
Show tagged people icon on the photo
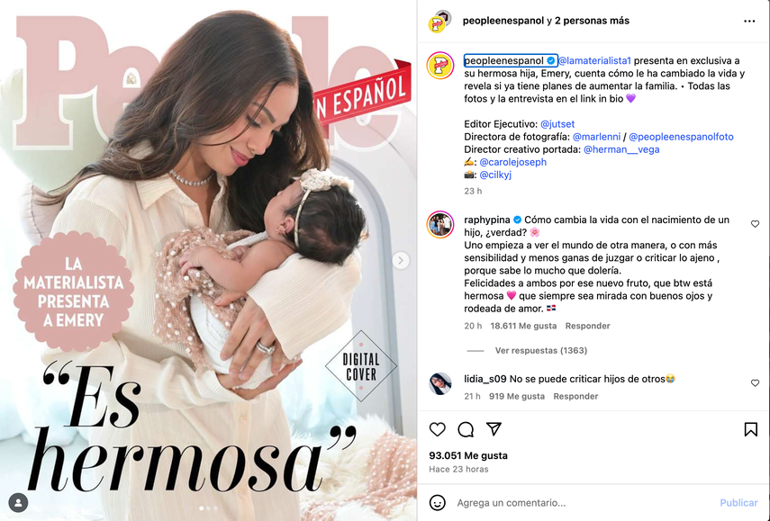click(18, 502)
